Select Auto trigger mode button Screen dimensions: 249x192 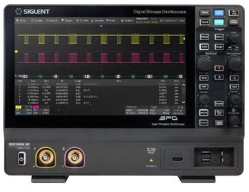(x=204, y=47)
